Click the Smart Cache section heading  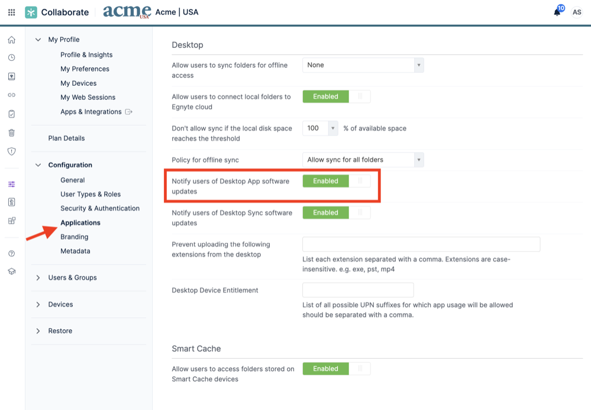coord(196,349)
